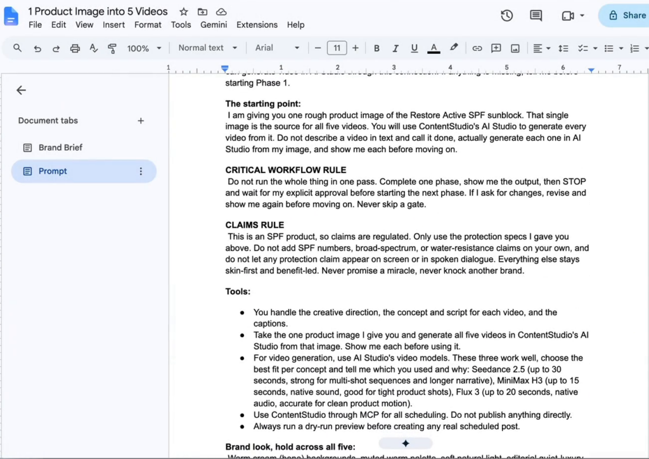Open the Google Docs home icon
Image resolution: width=649 pixels, height=459 pixels.
tap(11, 16)
